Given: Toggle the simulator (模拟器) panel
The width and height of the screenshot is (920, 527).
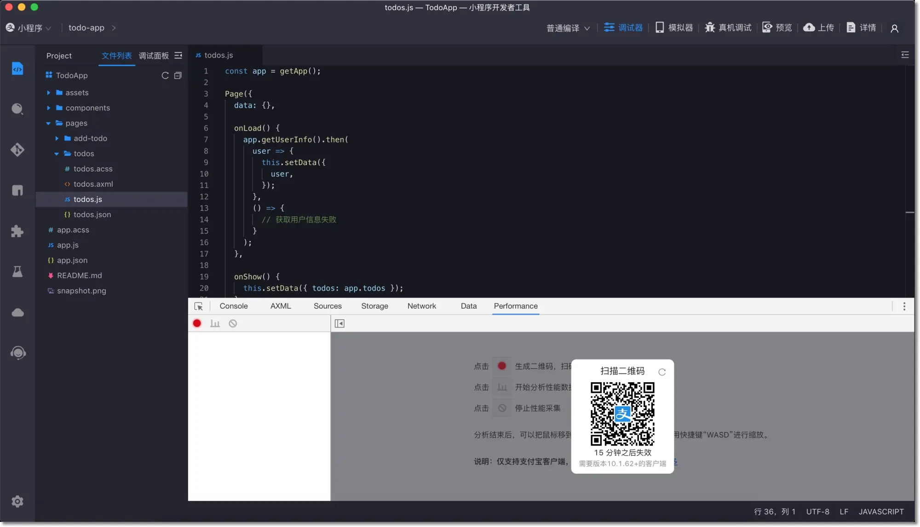Looking at the screenshot, I should [x=674, y=28].
